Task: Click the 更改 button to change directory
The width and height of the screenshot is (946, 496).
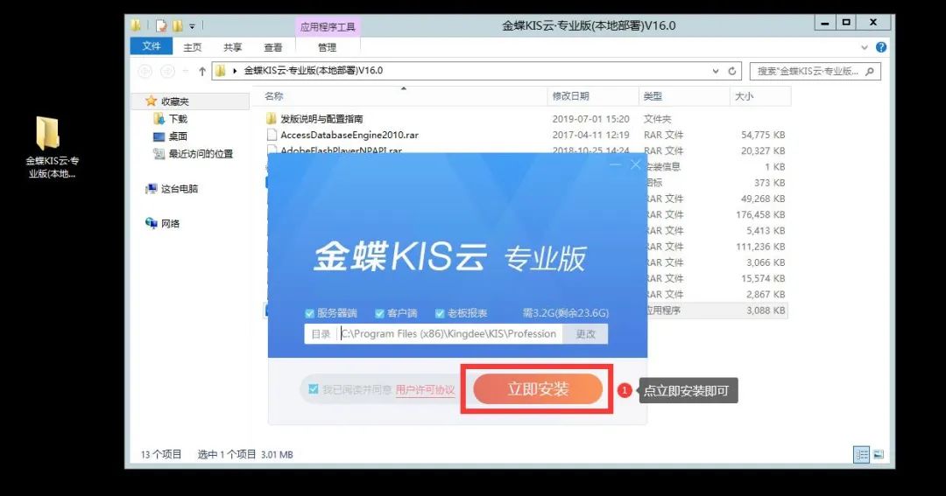Action: click(585, 334)
